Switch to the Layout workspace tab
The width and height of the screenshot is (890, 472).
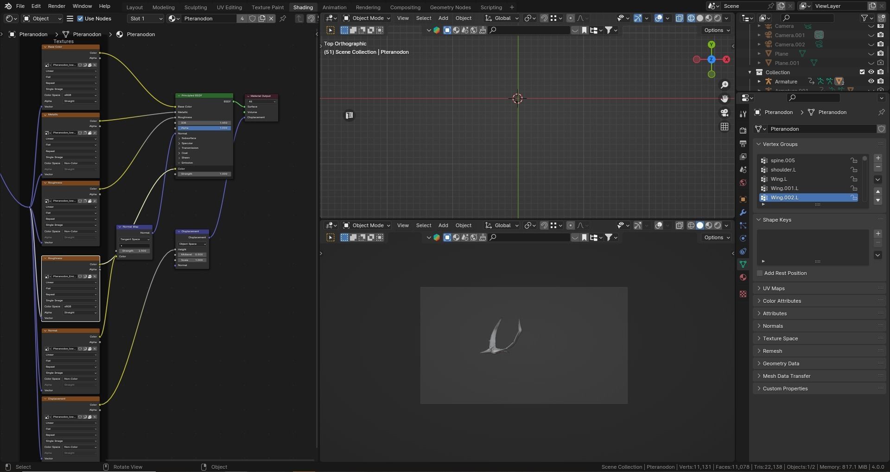tap(134, 7)
